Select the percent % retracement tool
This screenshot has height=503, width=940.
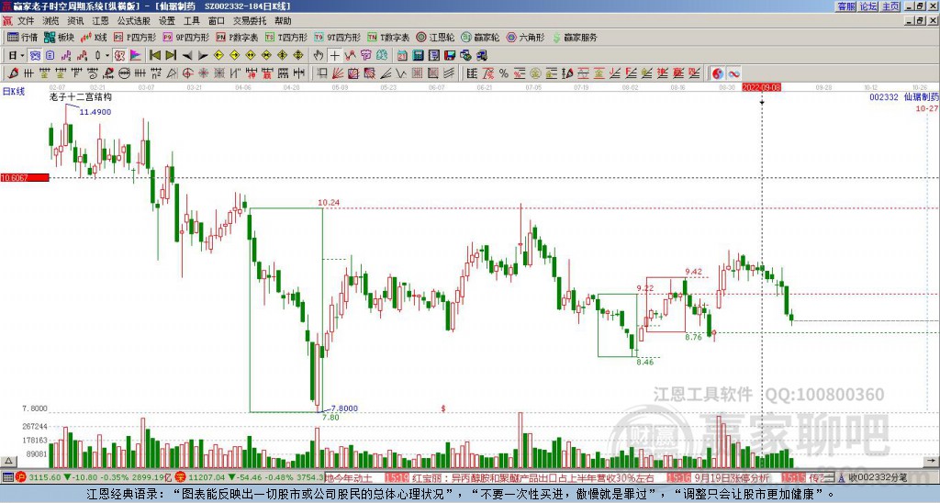[x=504, y=73]
